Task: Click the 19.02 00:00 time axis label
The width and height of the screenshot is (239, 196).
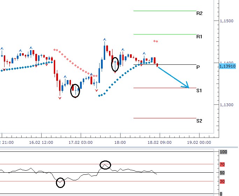Action: [x=199, y=142]
